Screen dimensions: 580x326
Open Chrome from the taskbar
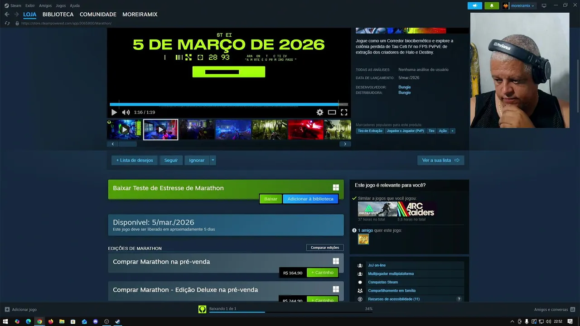point(39,321)
